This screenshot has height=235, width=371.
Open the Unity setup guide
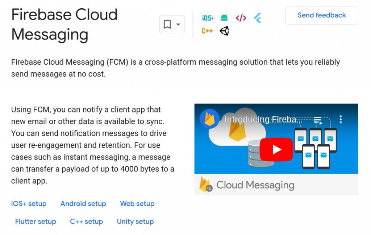pyautogui.click(x=135, y=221)
